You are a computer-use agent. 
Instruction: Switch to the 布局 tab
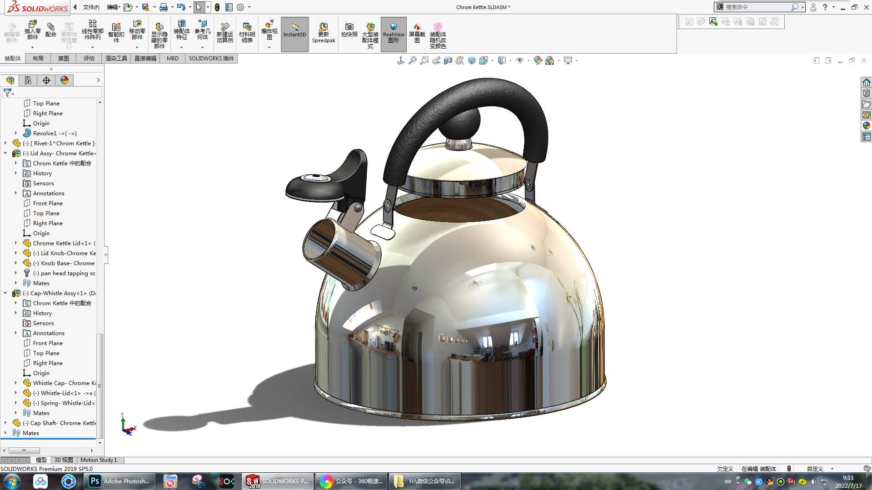pyautogui.click(x=38, y=59)
